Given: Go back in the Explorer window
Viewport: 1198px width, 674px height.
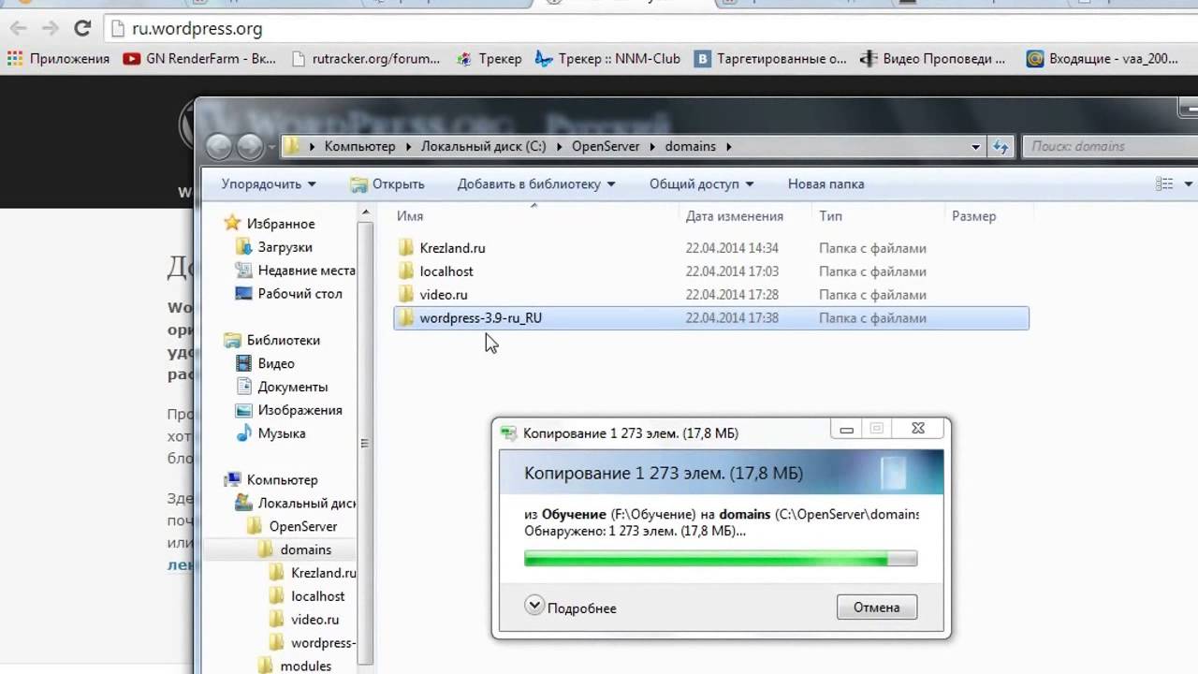Looking at the screenshot, I should (219, 146).
